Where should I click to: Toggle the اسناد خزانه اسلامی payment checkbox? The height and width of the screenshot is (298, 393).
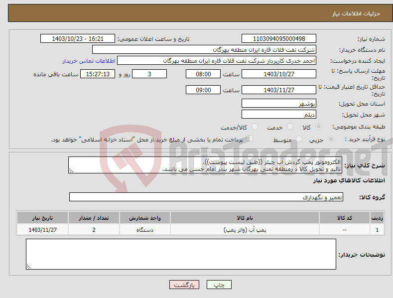(x=250, y=139)
